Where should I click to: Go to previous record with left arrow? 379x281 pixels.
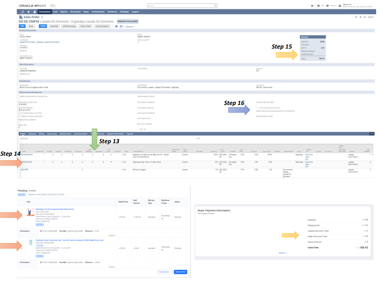point(356,17)
